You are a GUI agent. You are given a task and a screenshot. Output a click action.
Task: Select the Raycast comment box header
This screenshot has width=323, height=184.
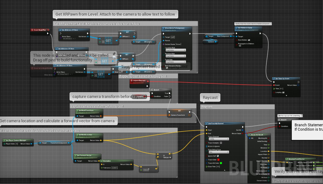[237, 107]
